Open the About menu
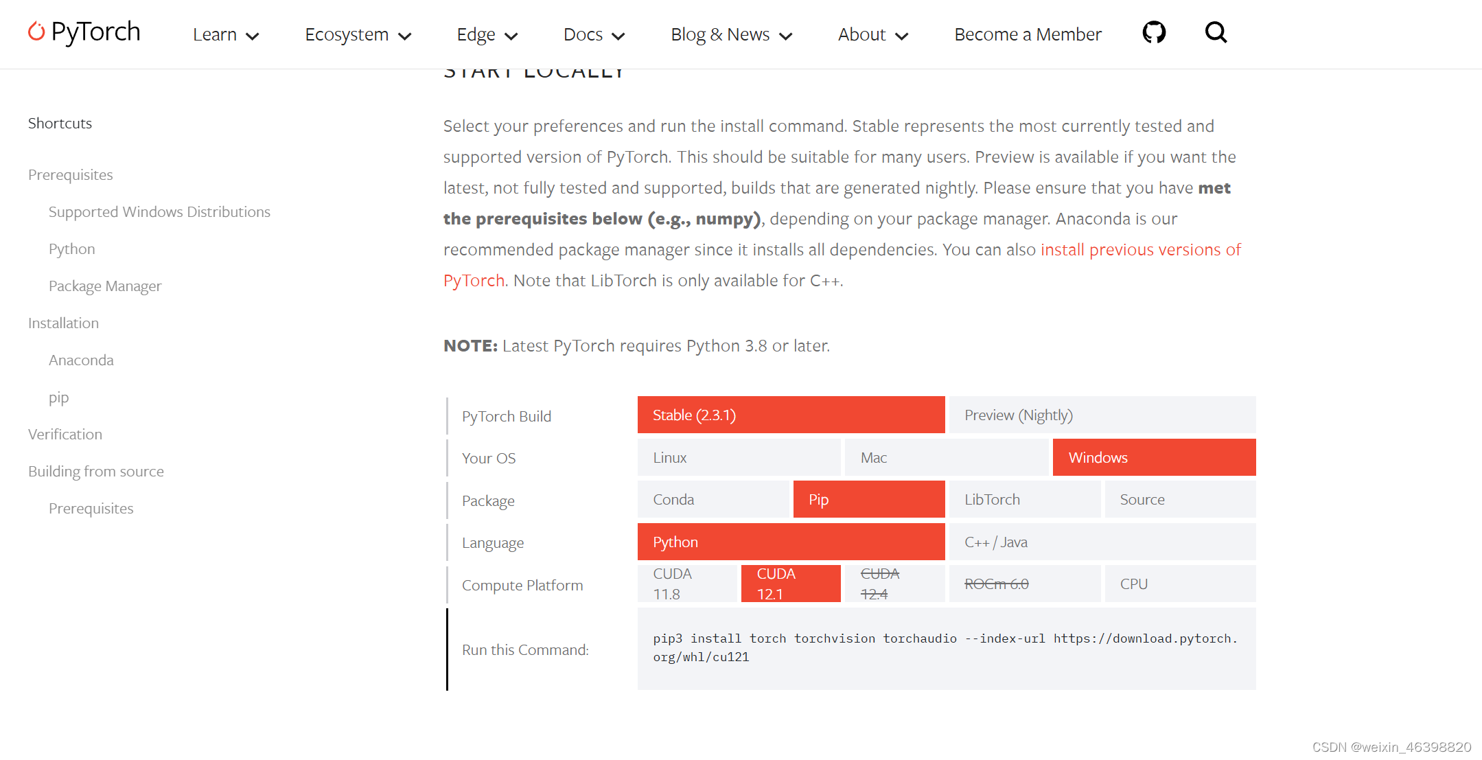 [x=872, y=34]
